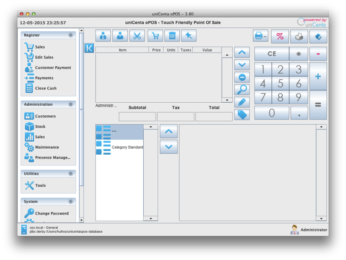Move up in ticket lines list
Screen dimensions: 346x260
(x=242, y=52)
